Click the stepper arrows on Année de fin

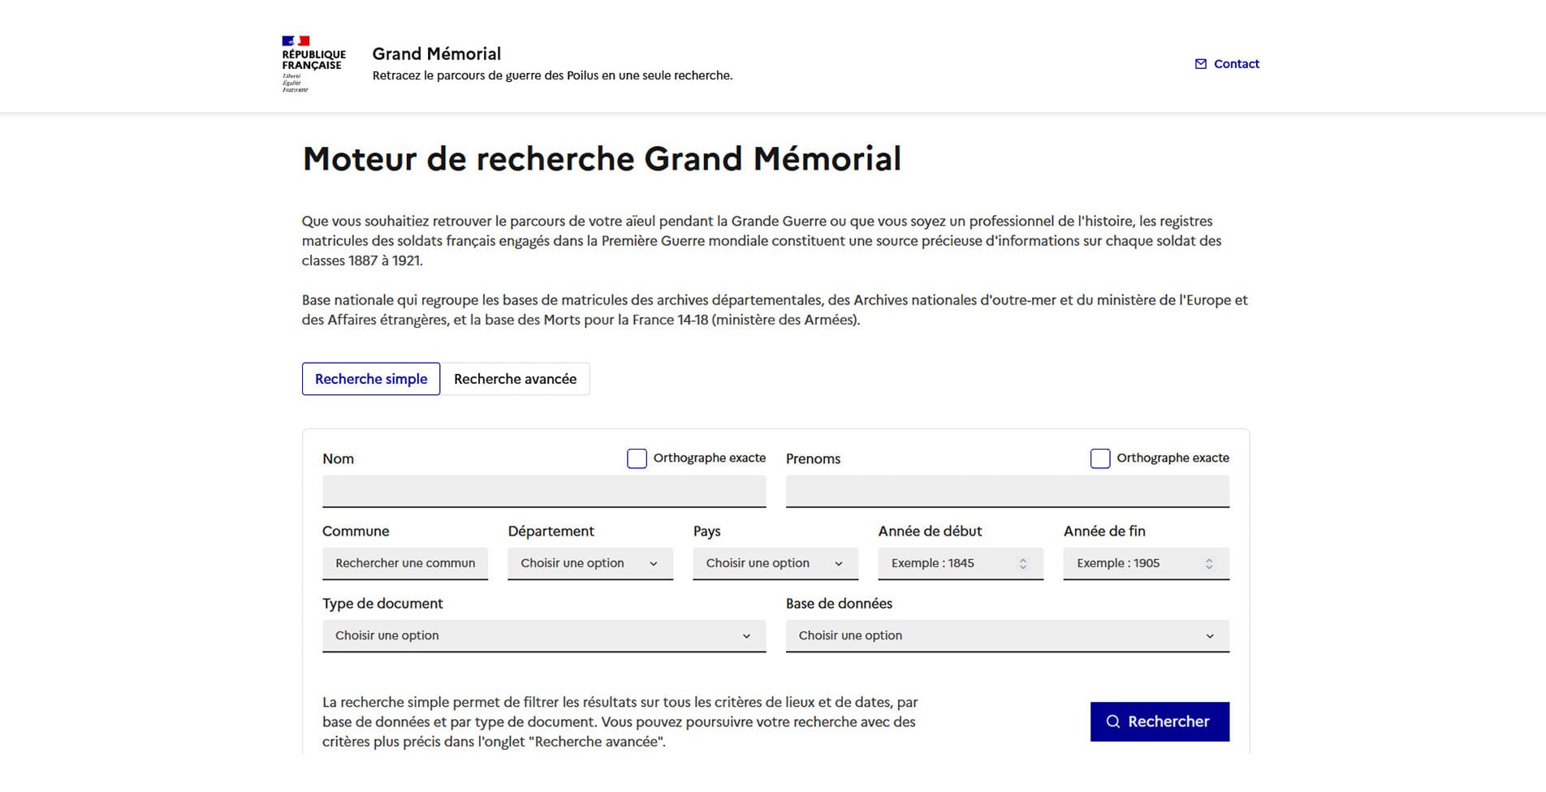(1207, 563)
